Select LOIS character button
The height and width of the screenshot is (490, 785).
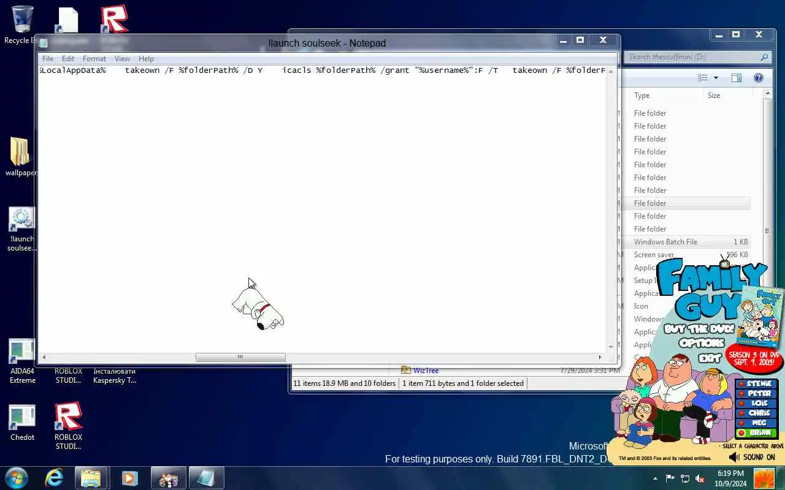tap(756, 404)
